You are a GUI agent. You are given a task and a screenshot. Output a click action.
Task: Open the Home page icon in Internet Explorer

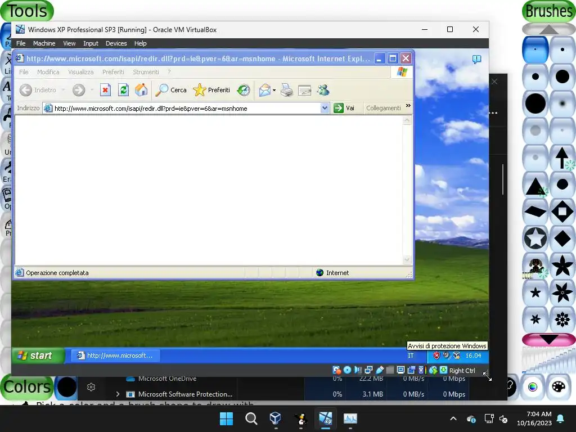pos(141,90)
